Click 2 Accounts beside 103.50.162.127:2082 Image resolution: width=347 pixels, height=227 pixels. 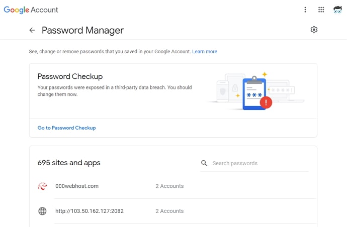(x=169, y=211)
